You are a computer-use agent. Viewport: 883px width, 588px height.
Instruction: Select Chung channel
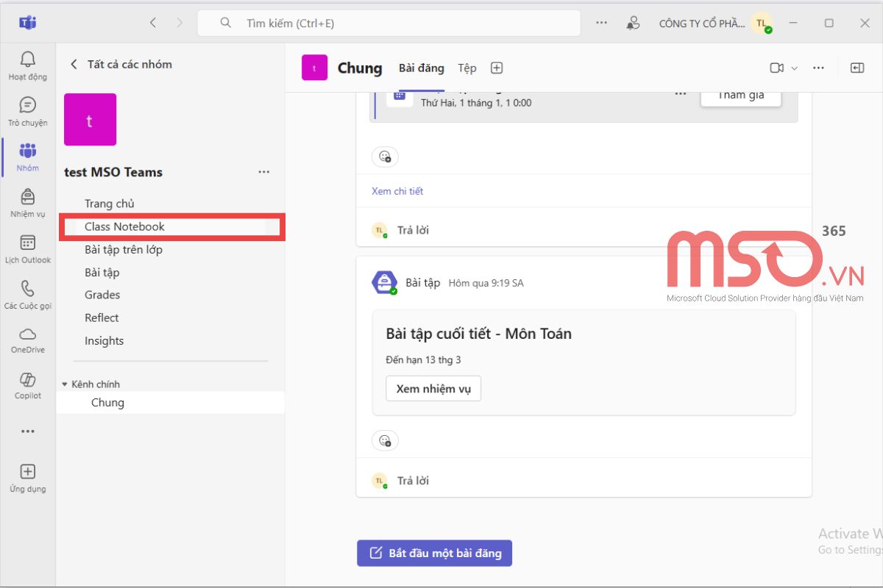(x=171, y=403)
